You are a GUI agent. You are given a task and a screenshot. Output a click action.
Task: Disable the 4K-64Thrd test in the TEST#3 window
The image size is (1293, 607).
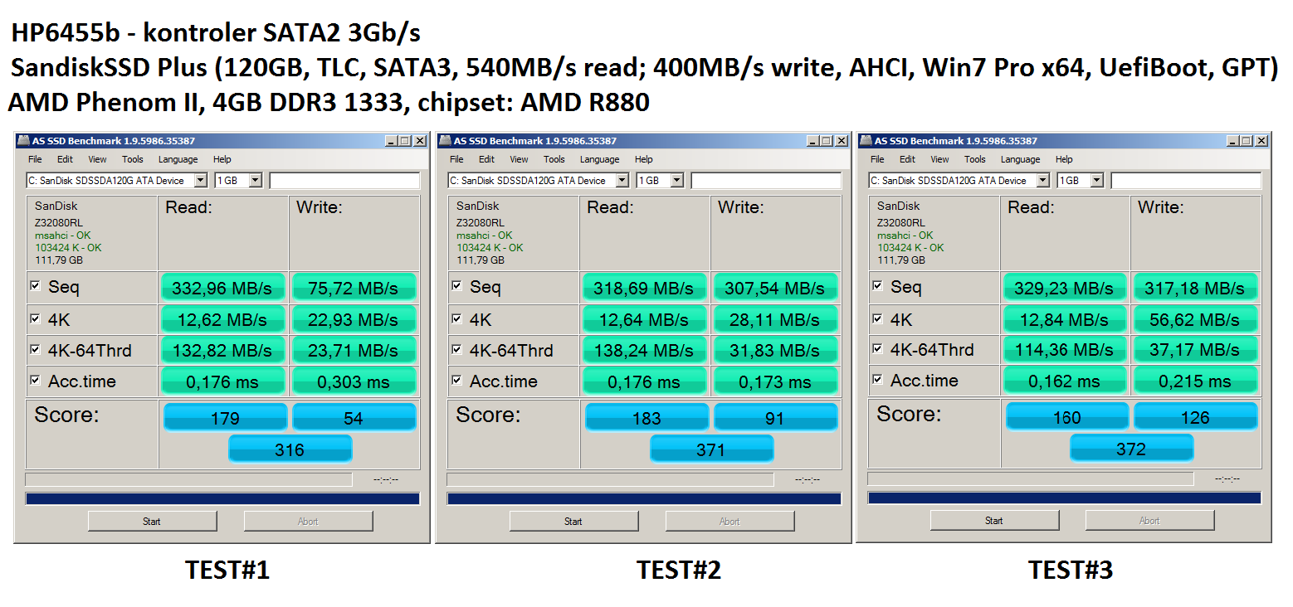point(877,348)
